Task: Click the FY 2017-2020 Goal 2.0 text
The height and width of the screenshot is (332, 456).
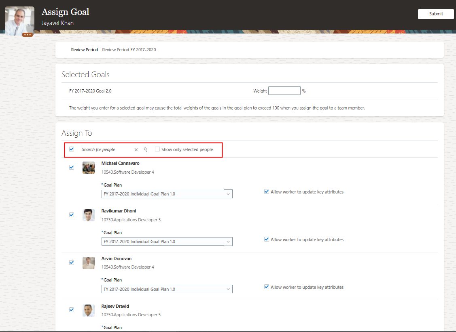Action: point(90,91)
